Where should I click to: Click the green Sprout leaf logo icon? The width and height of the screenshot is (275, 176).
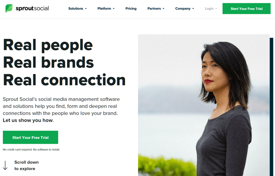pos(9,8)
